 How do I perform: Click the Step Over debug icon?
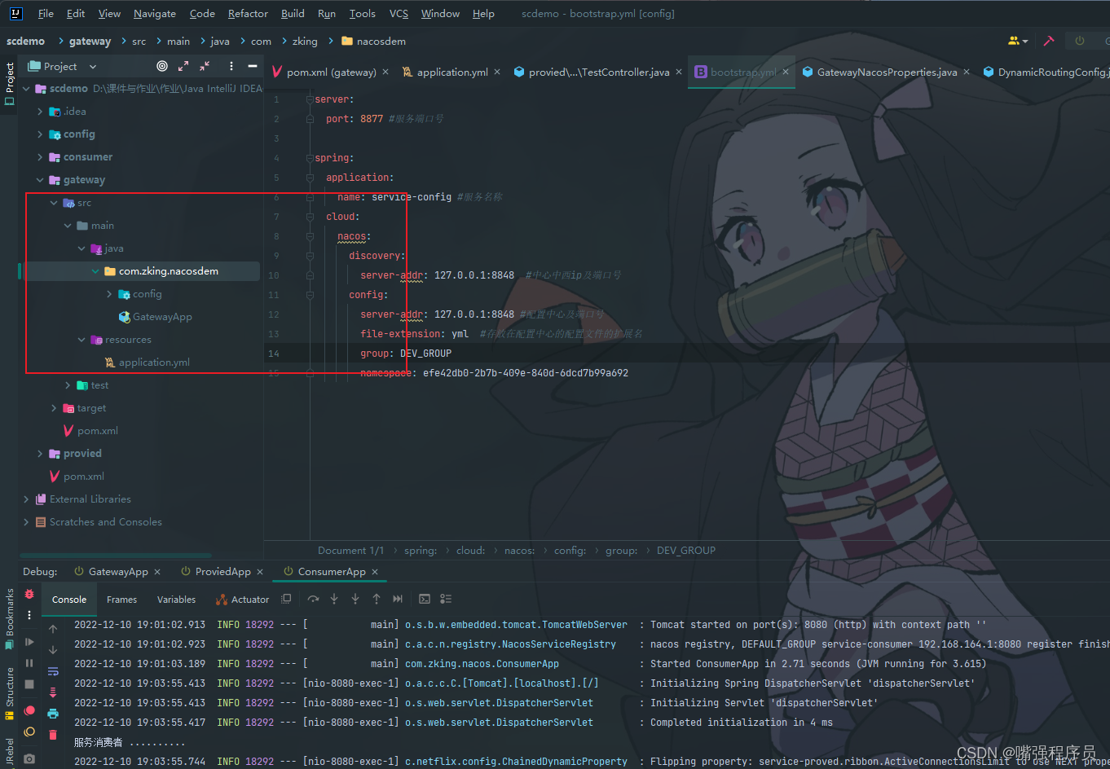point(313,599)
